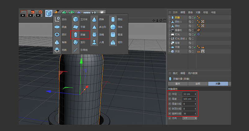
Task: Click the 半径 value stepper arrows
Action: click(x=195, y=94)
